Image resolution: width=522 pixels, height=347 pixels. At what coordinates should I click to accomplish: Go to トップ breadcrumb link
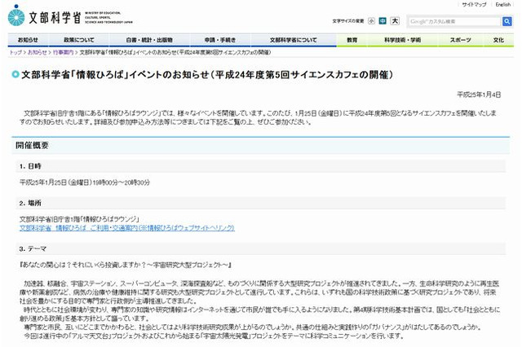(x=15, y=52)
